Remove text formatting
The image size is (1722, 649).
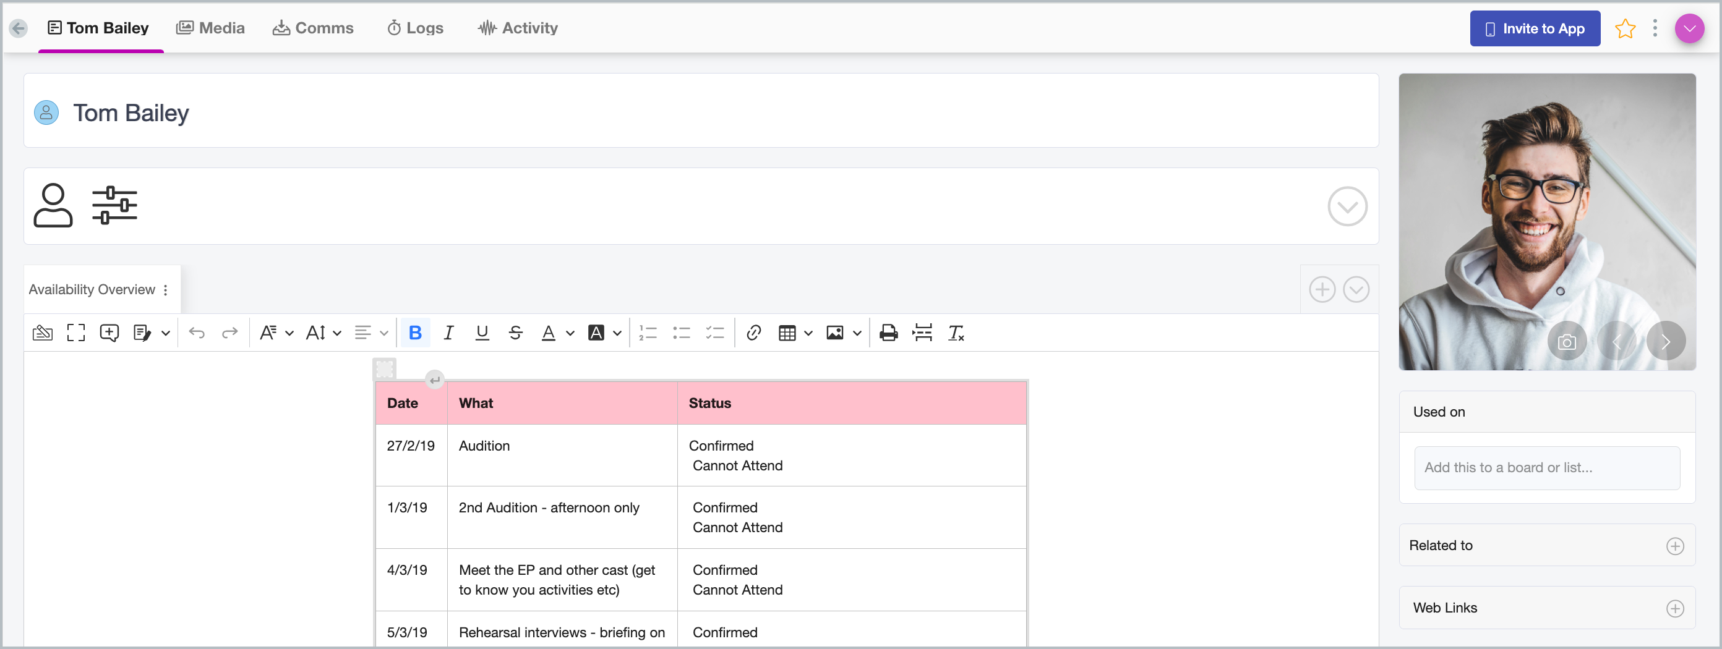pyautogui.click(x=956, y=333)
